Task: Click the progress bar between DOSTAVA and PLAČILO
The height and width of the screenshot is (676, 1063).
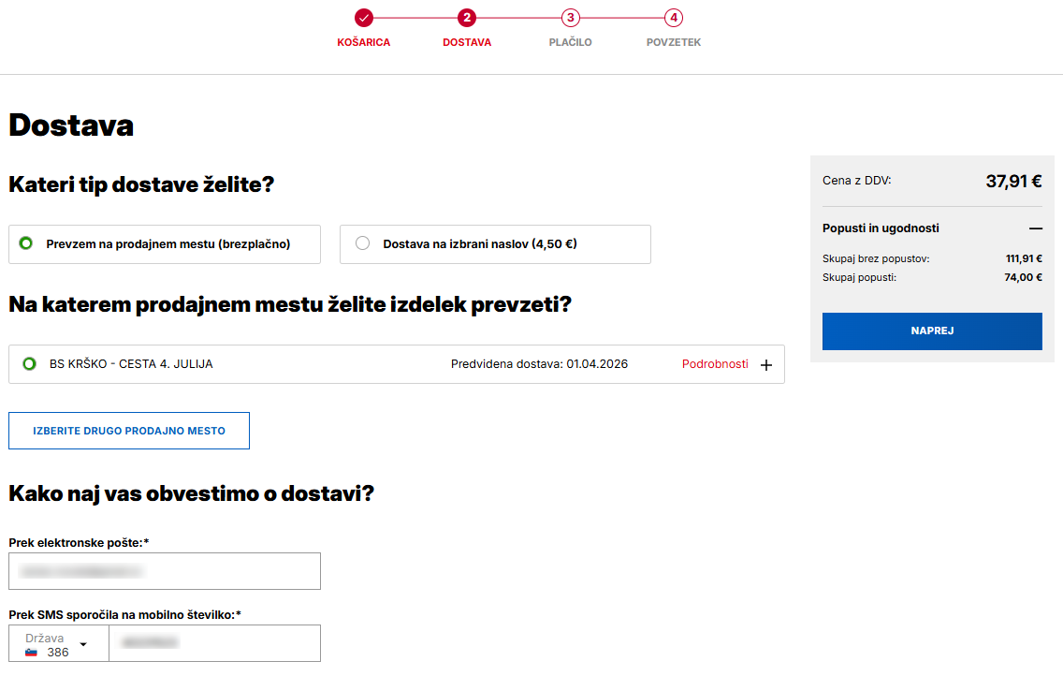Action: [x=518, y=17]
